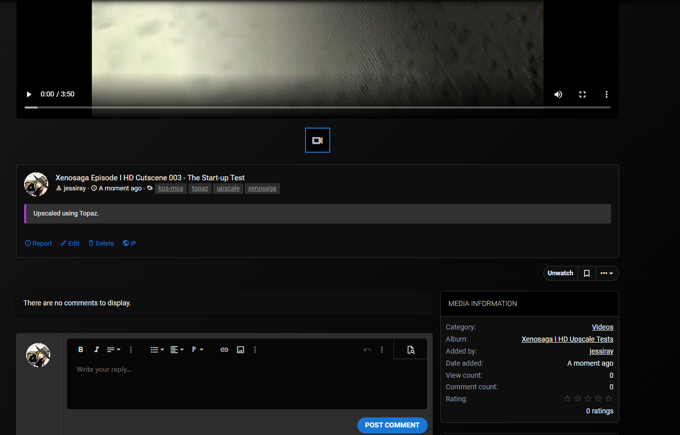Click the MEDIA INFORMATION header
The height and width of the screenshot is (435, 680).
(x=482, y=303)
